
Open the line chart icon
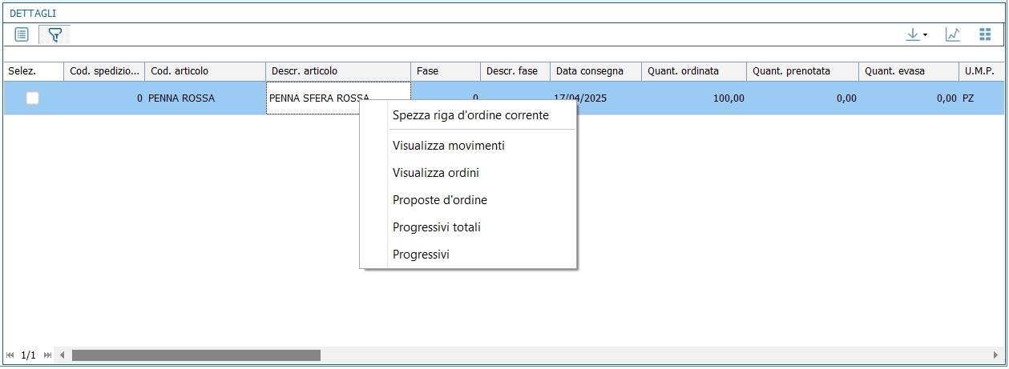click(953, 34)
